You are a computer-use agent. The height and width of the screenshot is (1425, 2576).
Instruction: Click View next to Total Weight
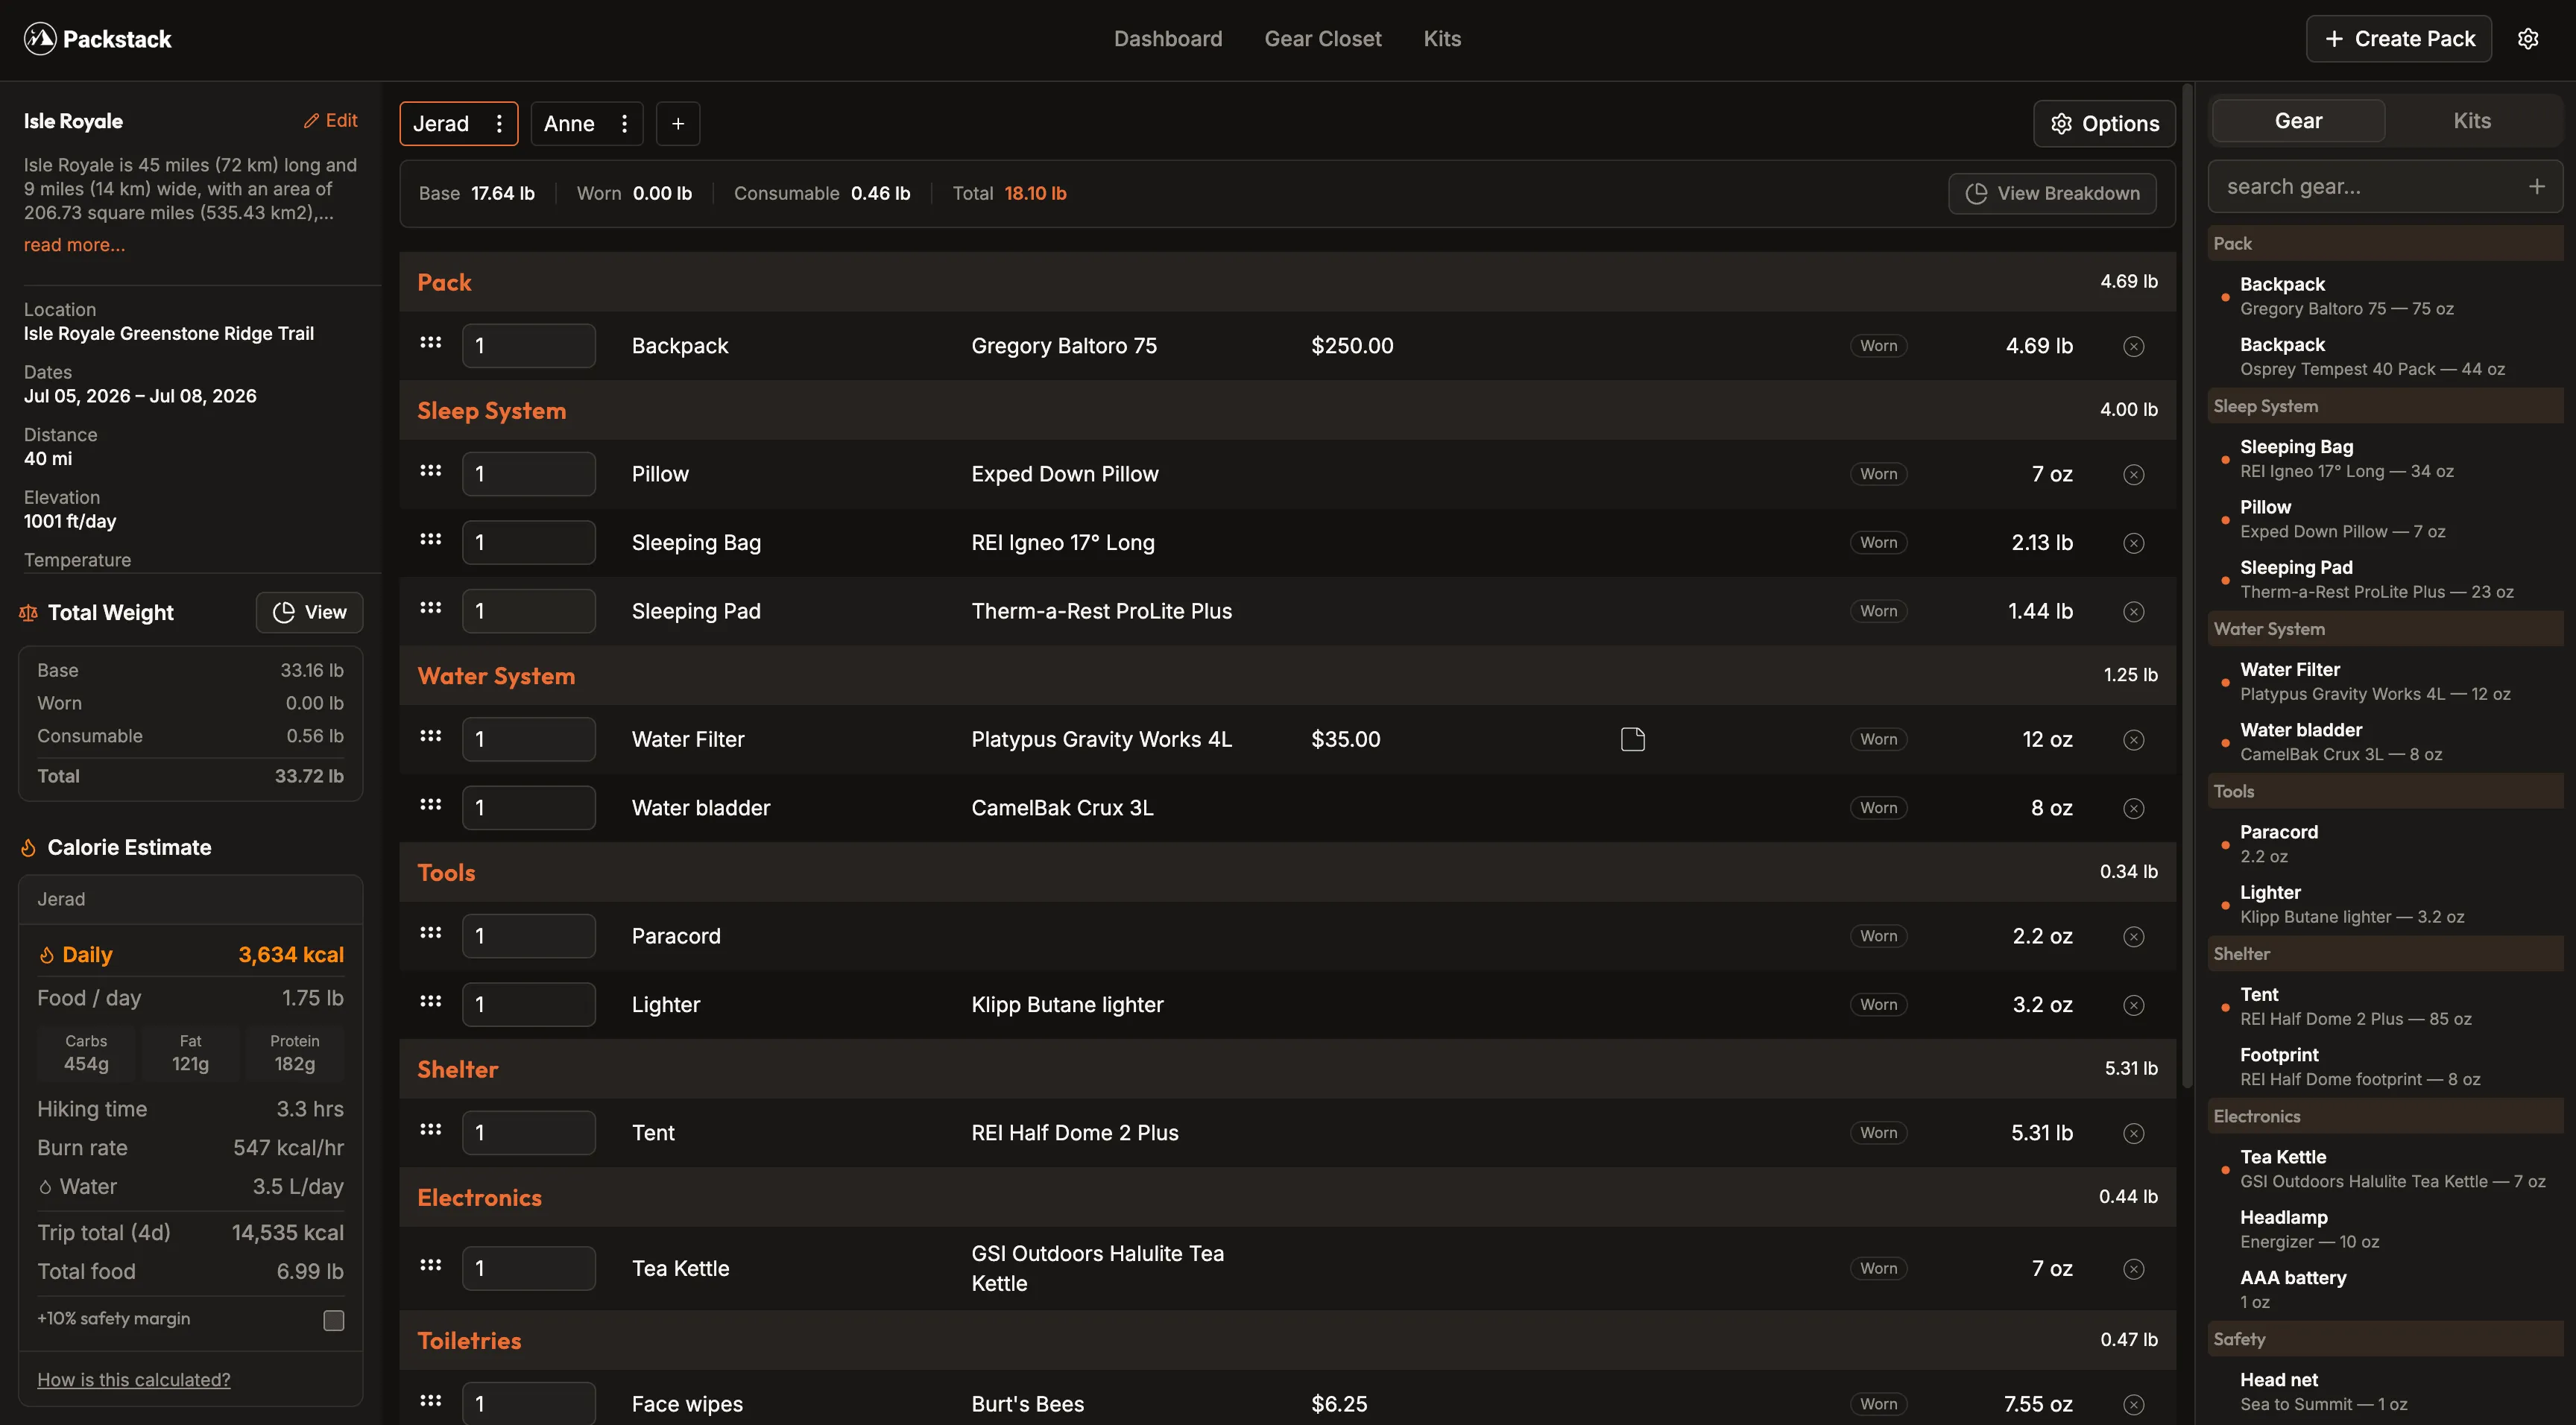pyautogui.click(x=310, y=613)
